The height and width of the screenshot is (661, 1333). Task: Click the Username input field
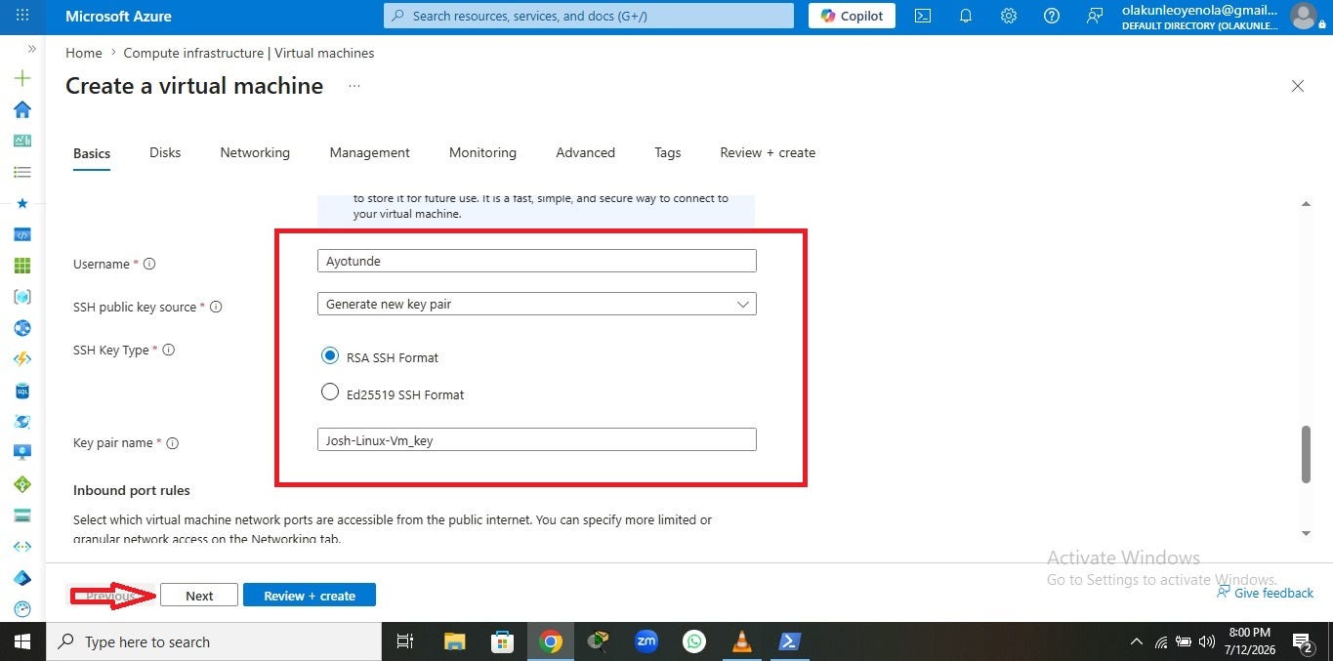point(536,261)
